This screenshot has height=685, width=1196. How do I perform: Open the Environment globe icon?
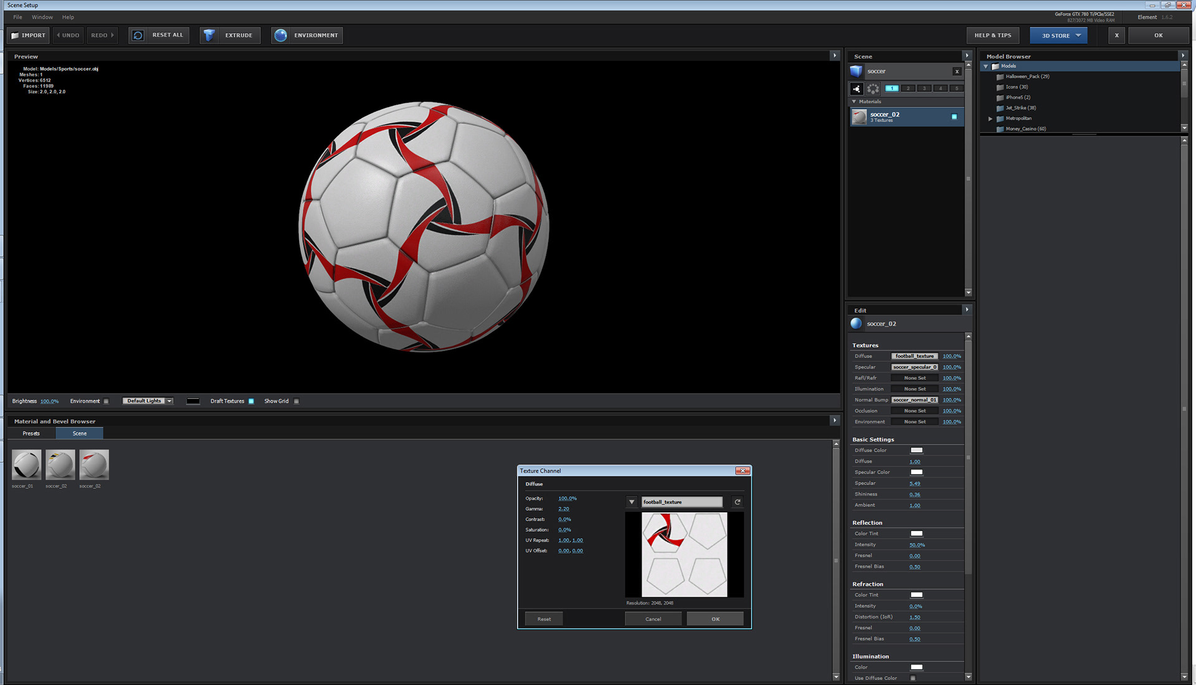point(281,35)
